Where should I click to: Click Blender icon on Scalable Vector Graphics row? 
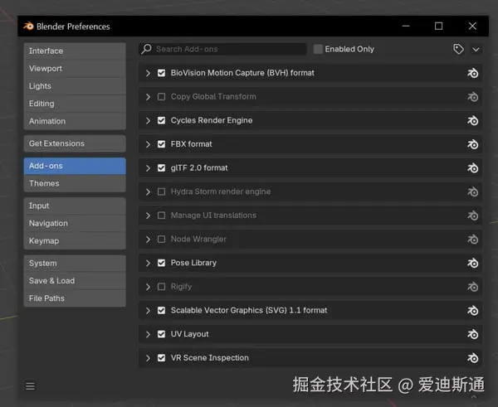click(472, 310)
